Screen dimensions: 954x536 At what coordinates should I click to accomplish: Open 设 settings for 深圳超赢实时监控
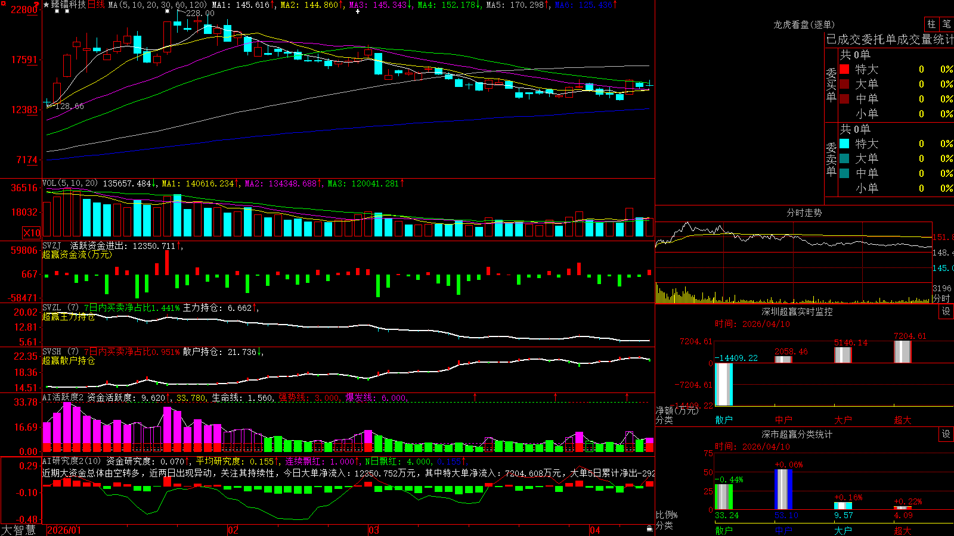coord(946,311)
